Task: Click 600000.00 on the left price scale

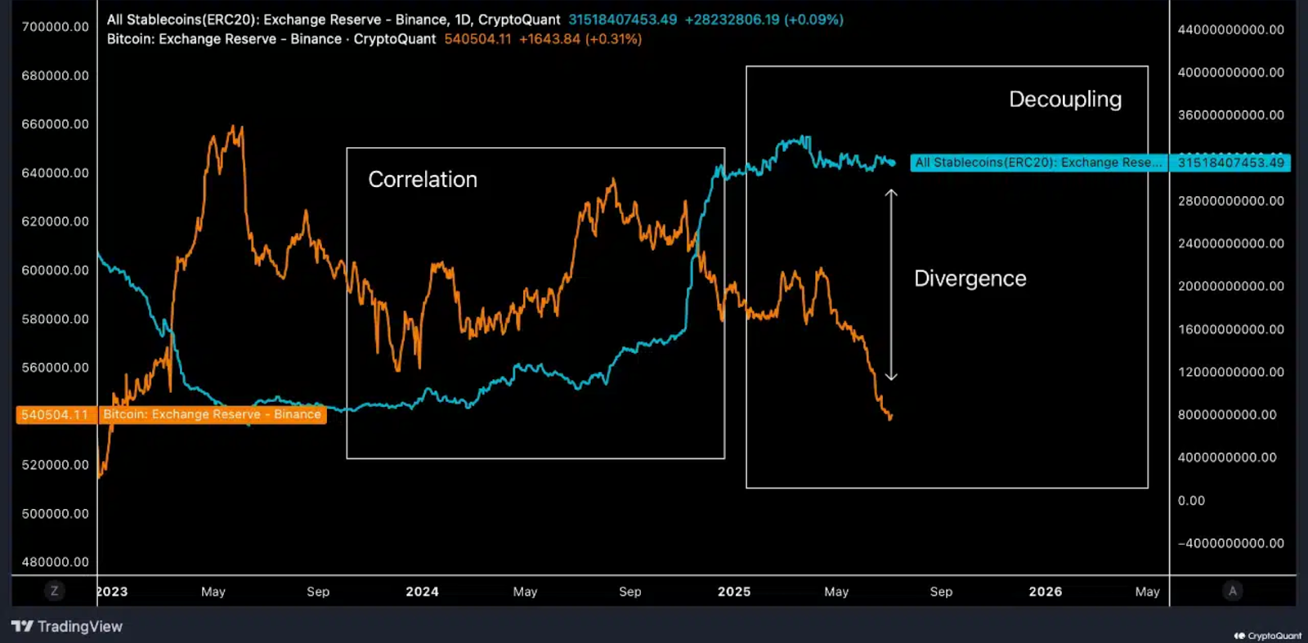Action: click(55, 270)
